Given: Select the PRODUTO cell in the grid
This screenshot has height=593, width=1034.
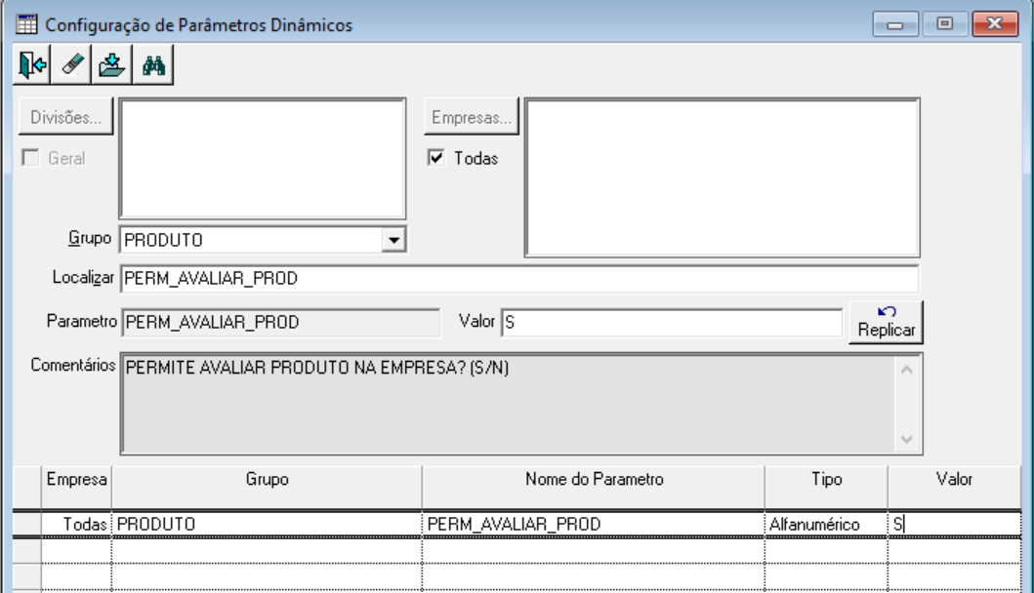Looking at the screenshot, I should pyautogui.click(x=268, y=525).
